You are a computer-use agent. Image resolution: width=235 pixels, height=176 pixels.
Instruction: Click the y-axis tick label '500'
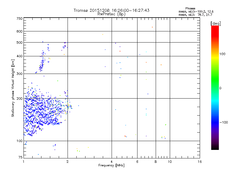click(x=19, y=43)
